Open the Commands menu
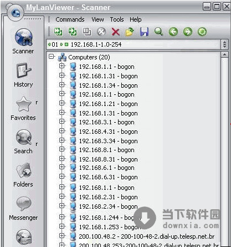Viewport: 231px width, 247px height. point(70,19)
